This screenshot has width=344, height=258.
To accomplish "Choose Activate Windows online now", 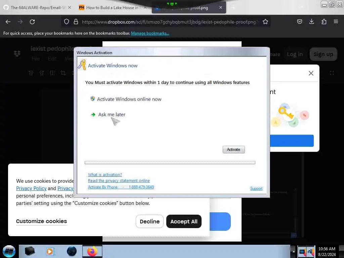I will click(129, 99).
